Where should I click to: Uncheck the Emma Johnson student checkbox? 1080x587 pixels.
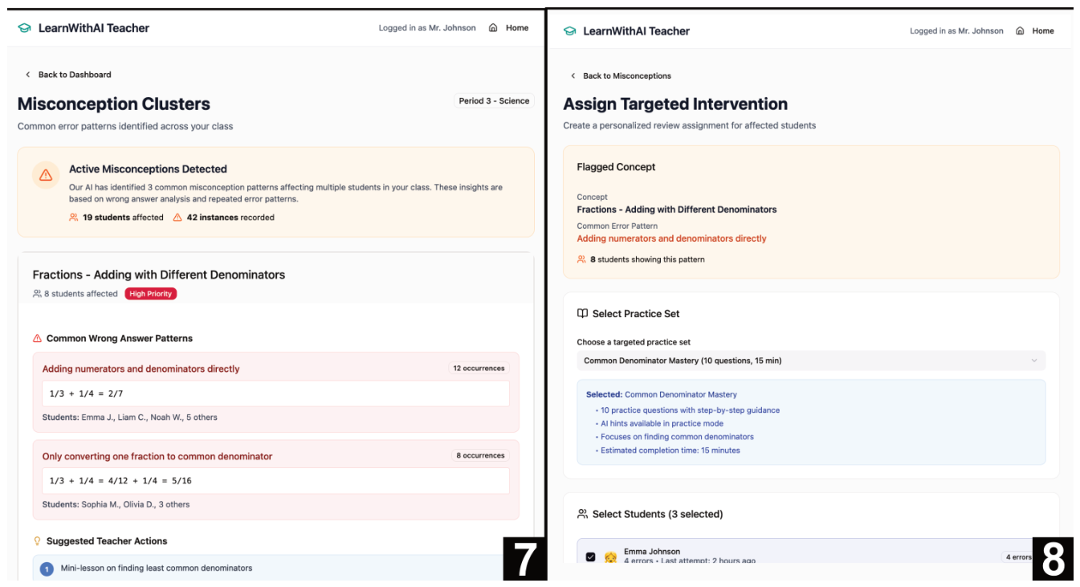point(591,556)
